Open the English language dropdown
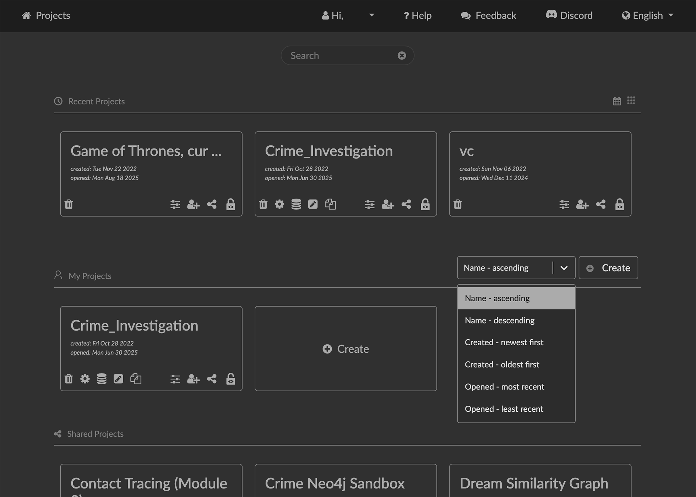This screenshot has width=696, height=497. [647, 15]
